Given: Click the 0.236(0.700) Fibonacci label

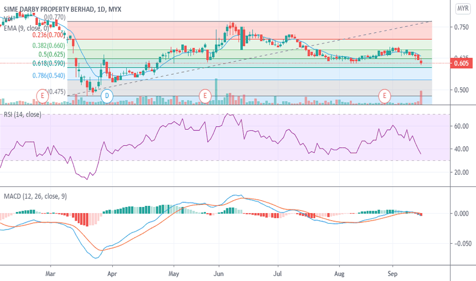Looking at the screenshot, I should click(49, 35).
